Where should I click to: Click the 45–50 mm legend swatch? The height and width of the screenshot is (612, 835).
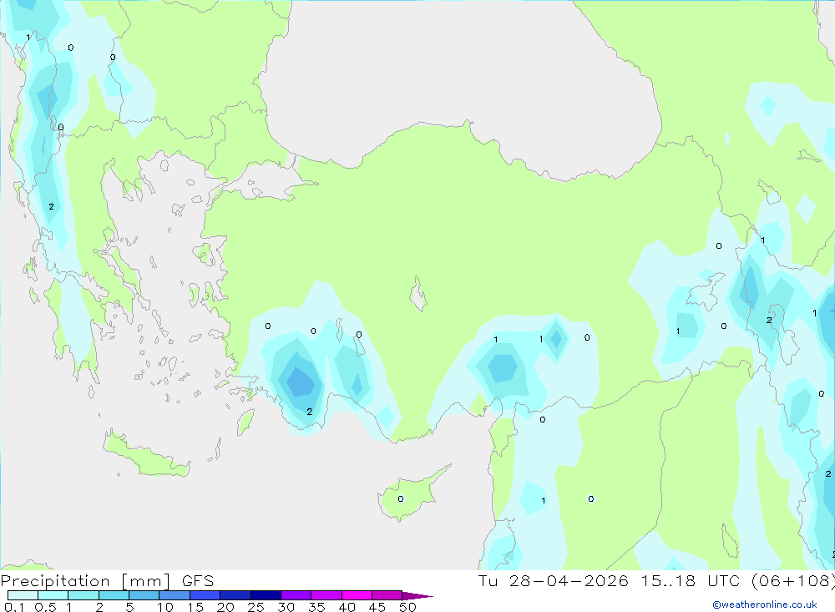pos(387,595)
